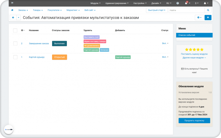Click Другие наши модули link

(x=194, y=58)
